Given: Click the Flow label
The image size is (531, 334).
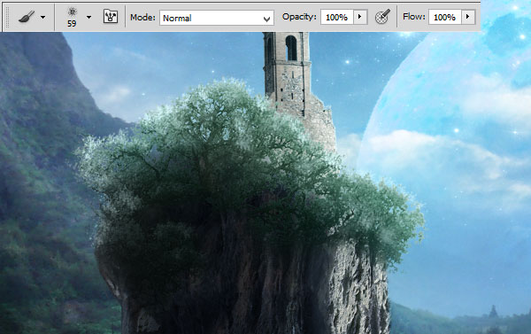Looking at the screenshot, I should (x=414, y=16).
